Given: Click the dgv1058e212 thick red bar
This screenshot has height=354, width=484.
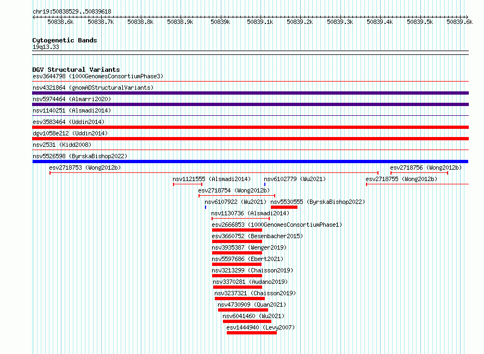Looking at the screenshot, I should (x=250, y=139).
